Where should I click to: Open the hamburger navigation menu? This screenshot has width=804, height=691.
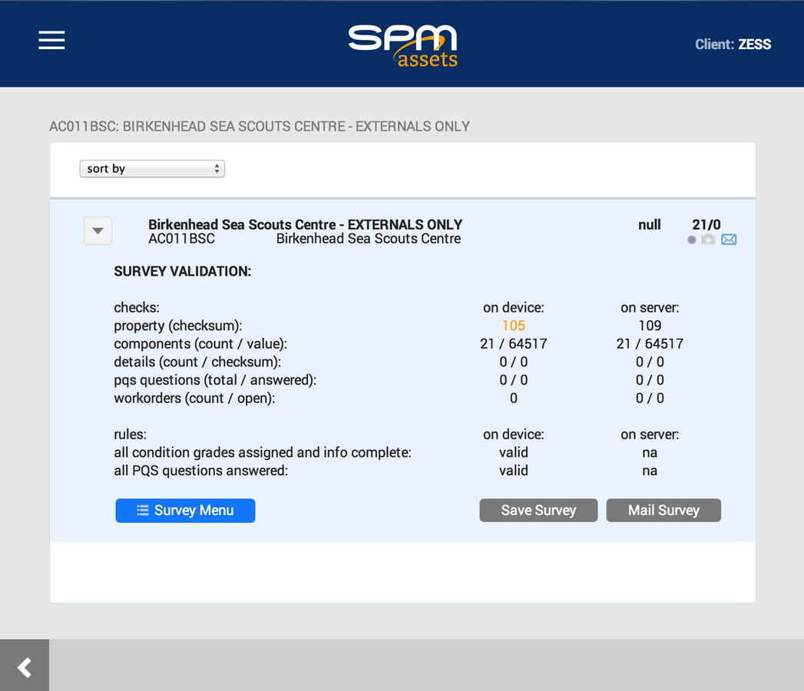coord(51,40)
